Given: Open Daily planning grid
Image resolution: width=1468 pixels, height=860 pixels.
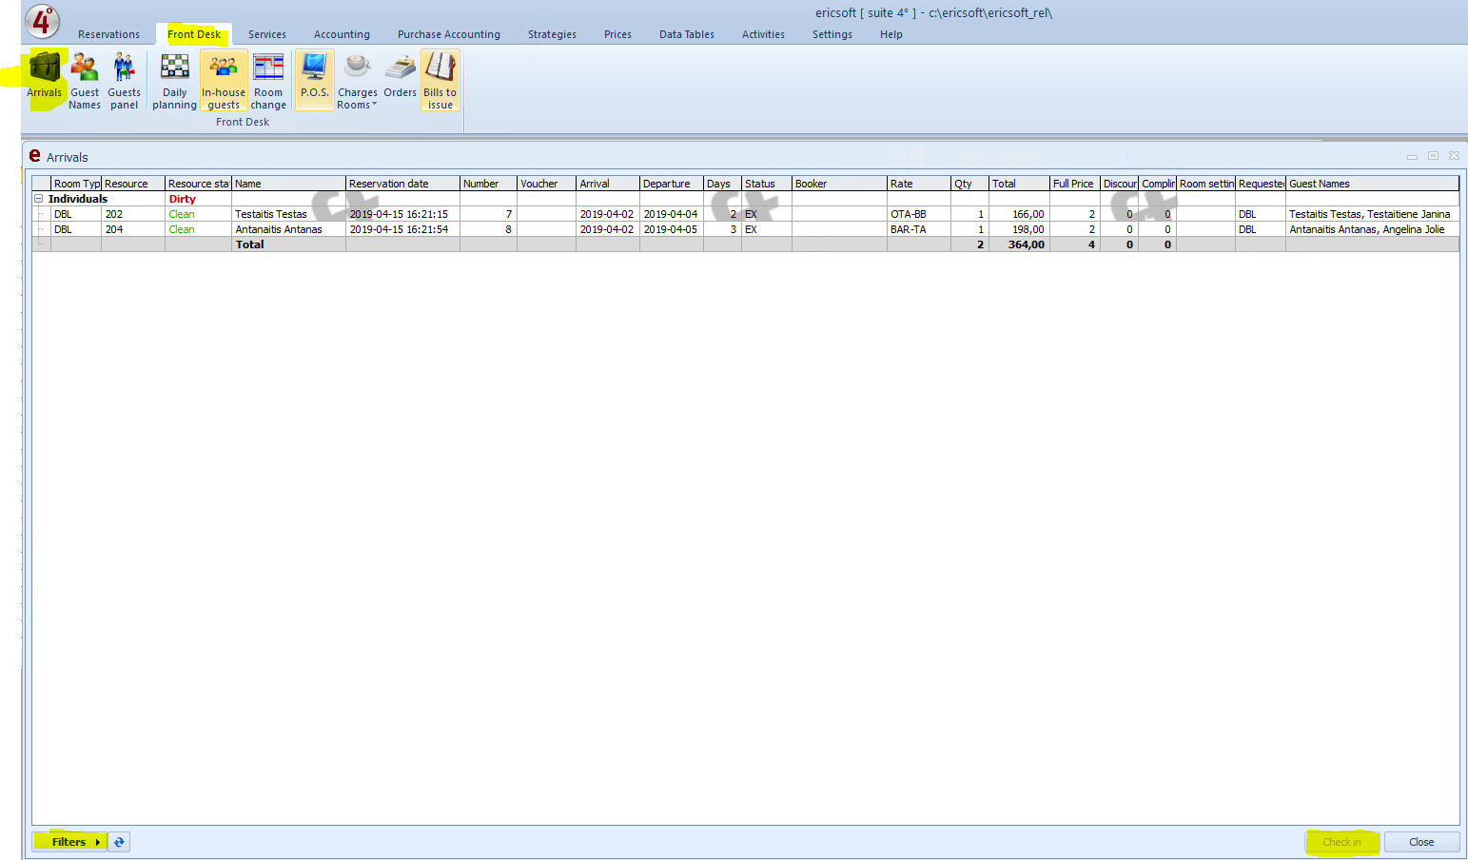Looking at the screenshot, I should [x=174, y=80].
